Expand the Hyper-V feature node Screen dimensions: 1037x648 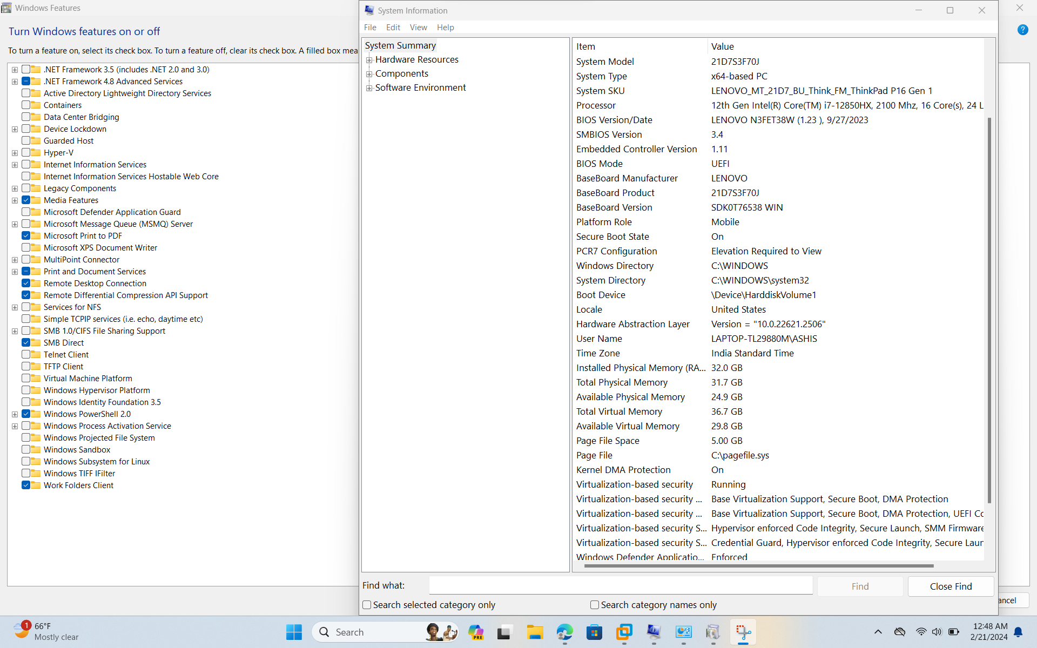[15, 153]
